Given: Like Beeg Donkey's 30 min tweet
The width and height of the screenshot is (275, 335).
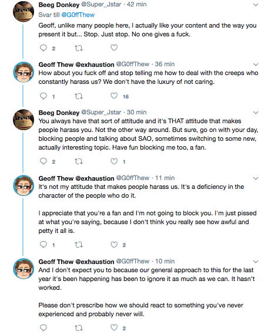Looking at the screenshot, I should tap(114, 161).
